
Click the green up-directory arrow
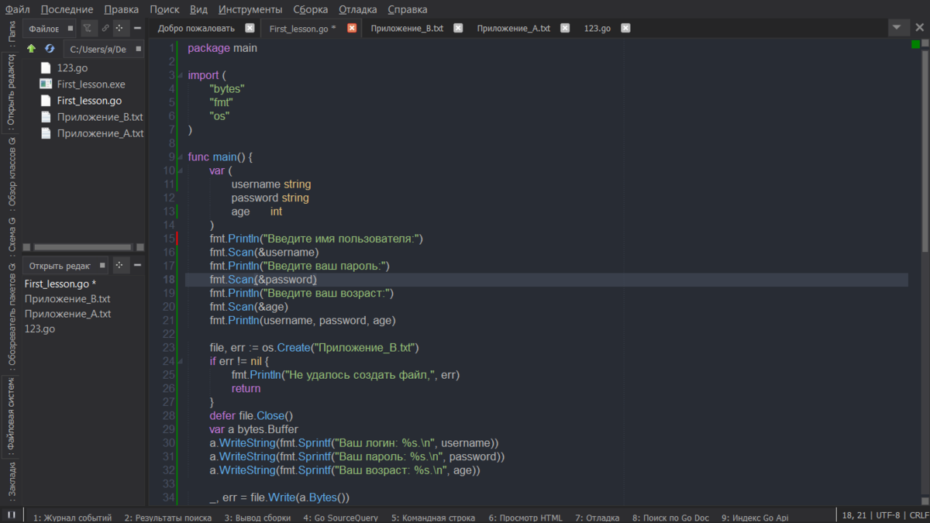pos(31,49)
